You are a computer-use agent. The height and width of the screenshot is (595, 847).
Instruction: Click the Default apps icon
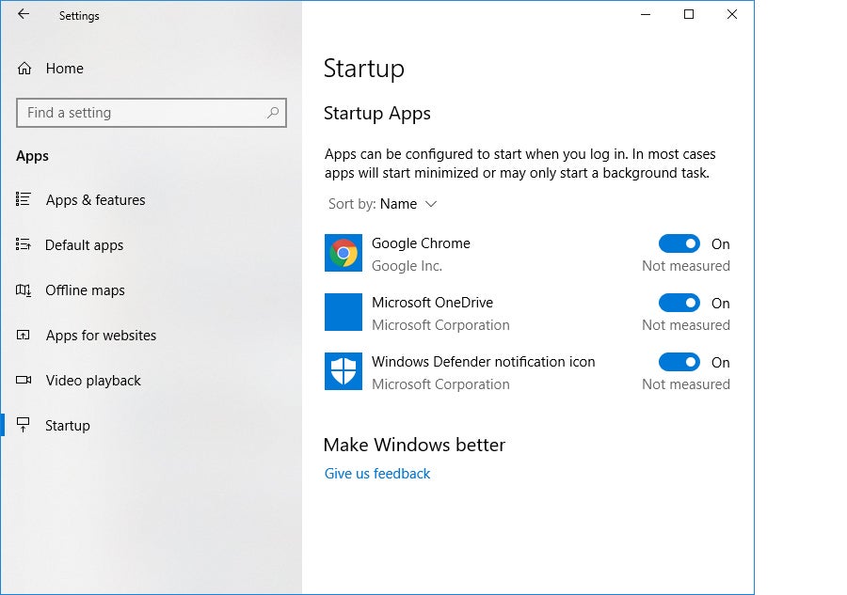point(24,244)
